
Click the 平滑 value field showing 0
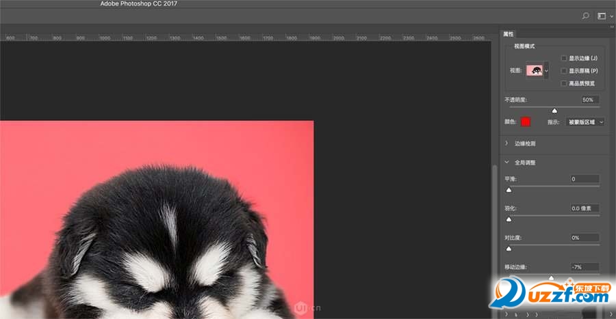pos(585,179)
